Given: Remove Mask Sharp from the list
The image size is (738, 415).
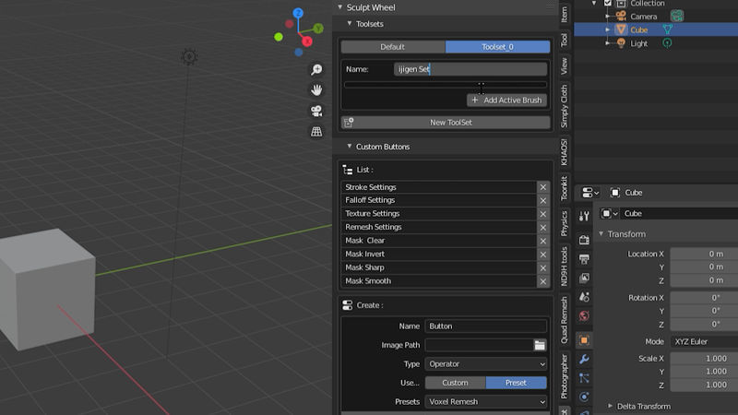Looking at the screenshot, I should 542,267.
